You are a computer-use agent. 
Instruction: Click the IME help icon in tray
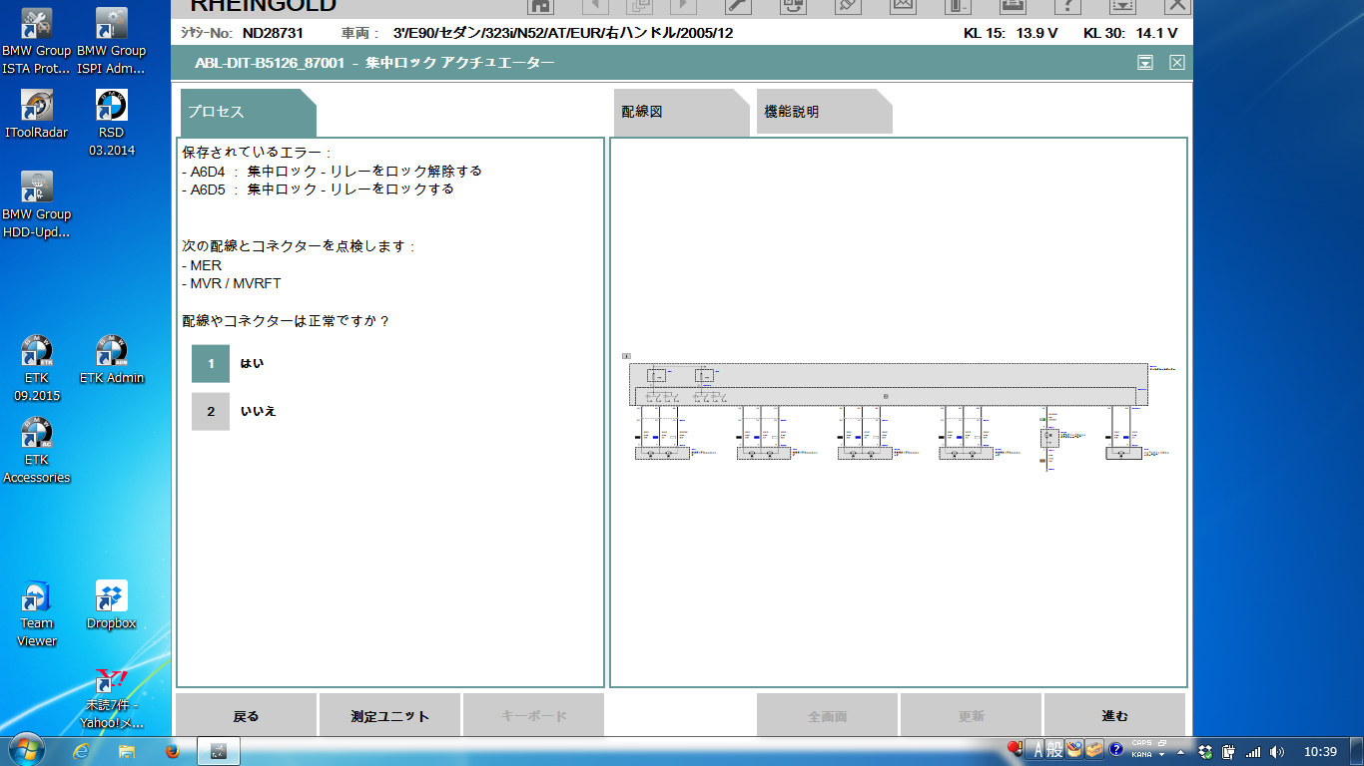1115,749
